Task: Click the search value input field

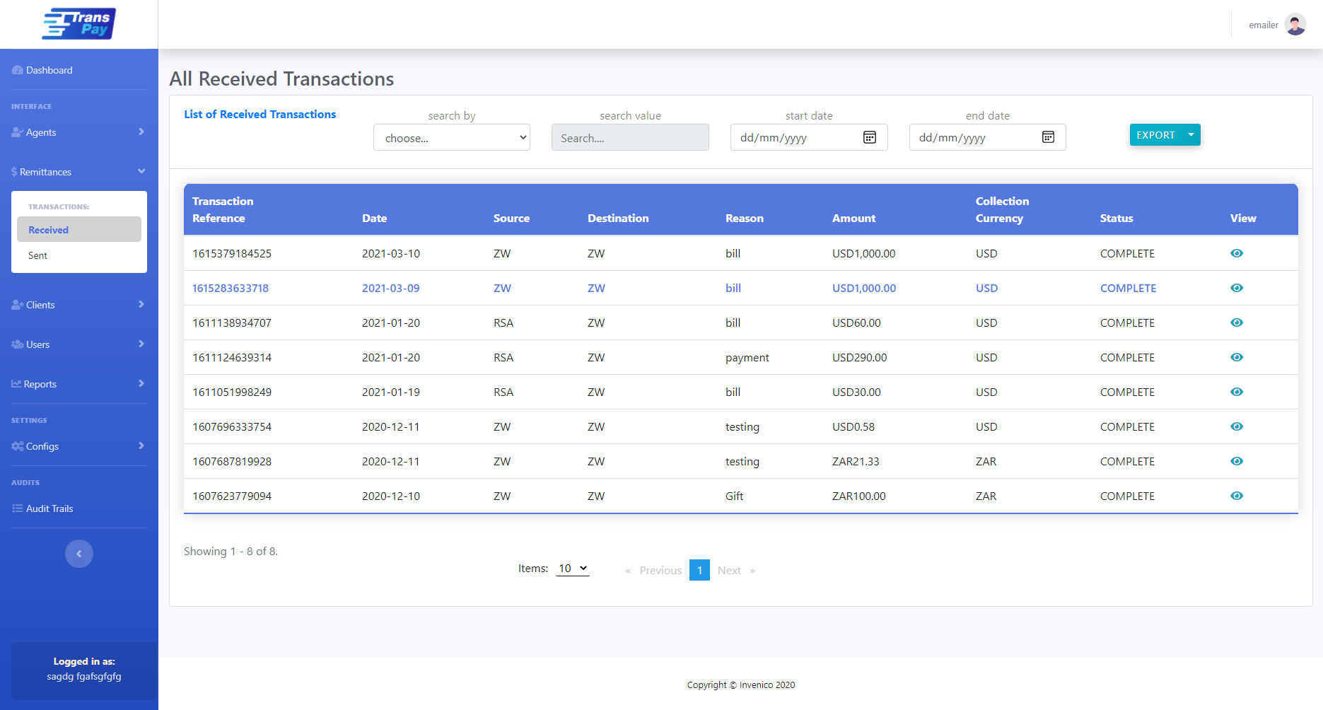Action: point(630,137)
